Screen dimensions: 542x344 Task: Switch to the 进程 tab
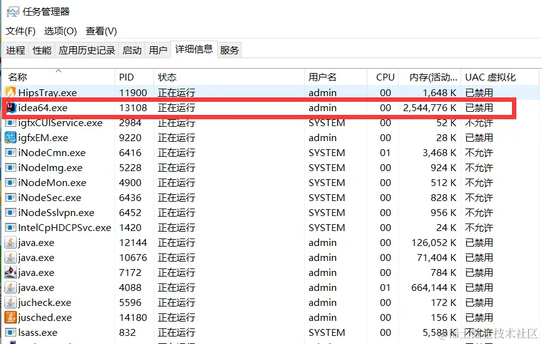coord(16,51)
